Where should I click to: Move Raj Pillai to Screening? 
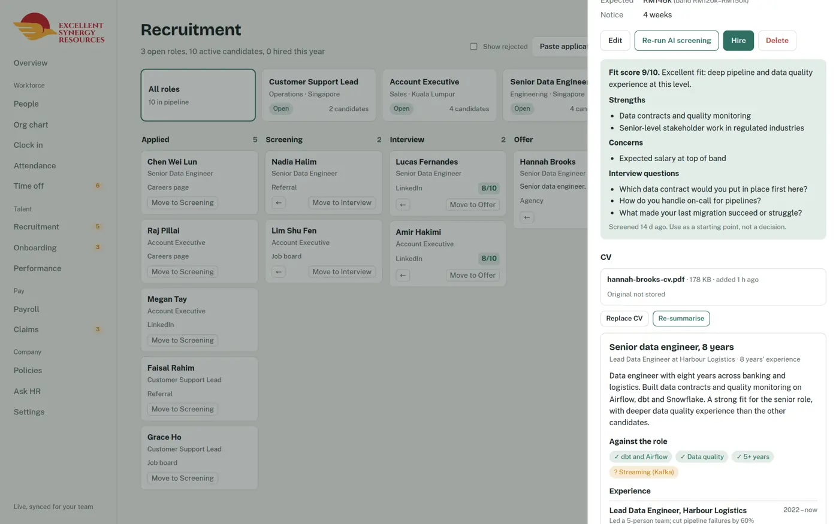pos(183,272)
